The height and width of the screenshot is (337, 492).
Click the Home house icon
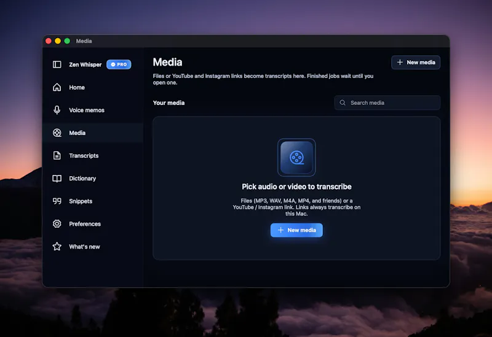tap(57, 87)
